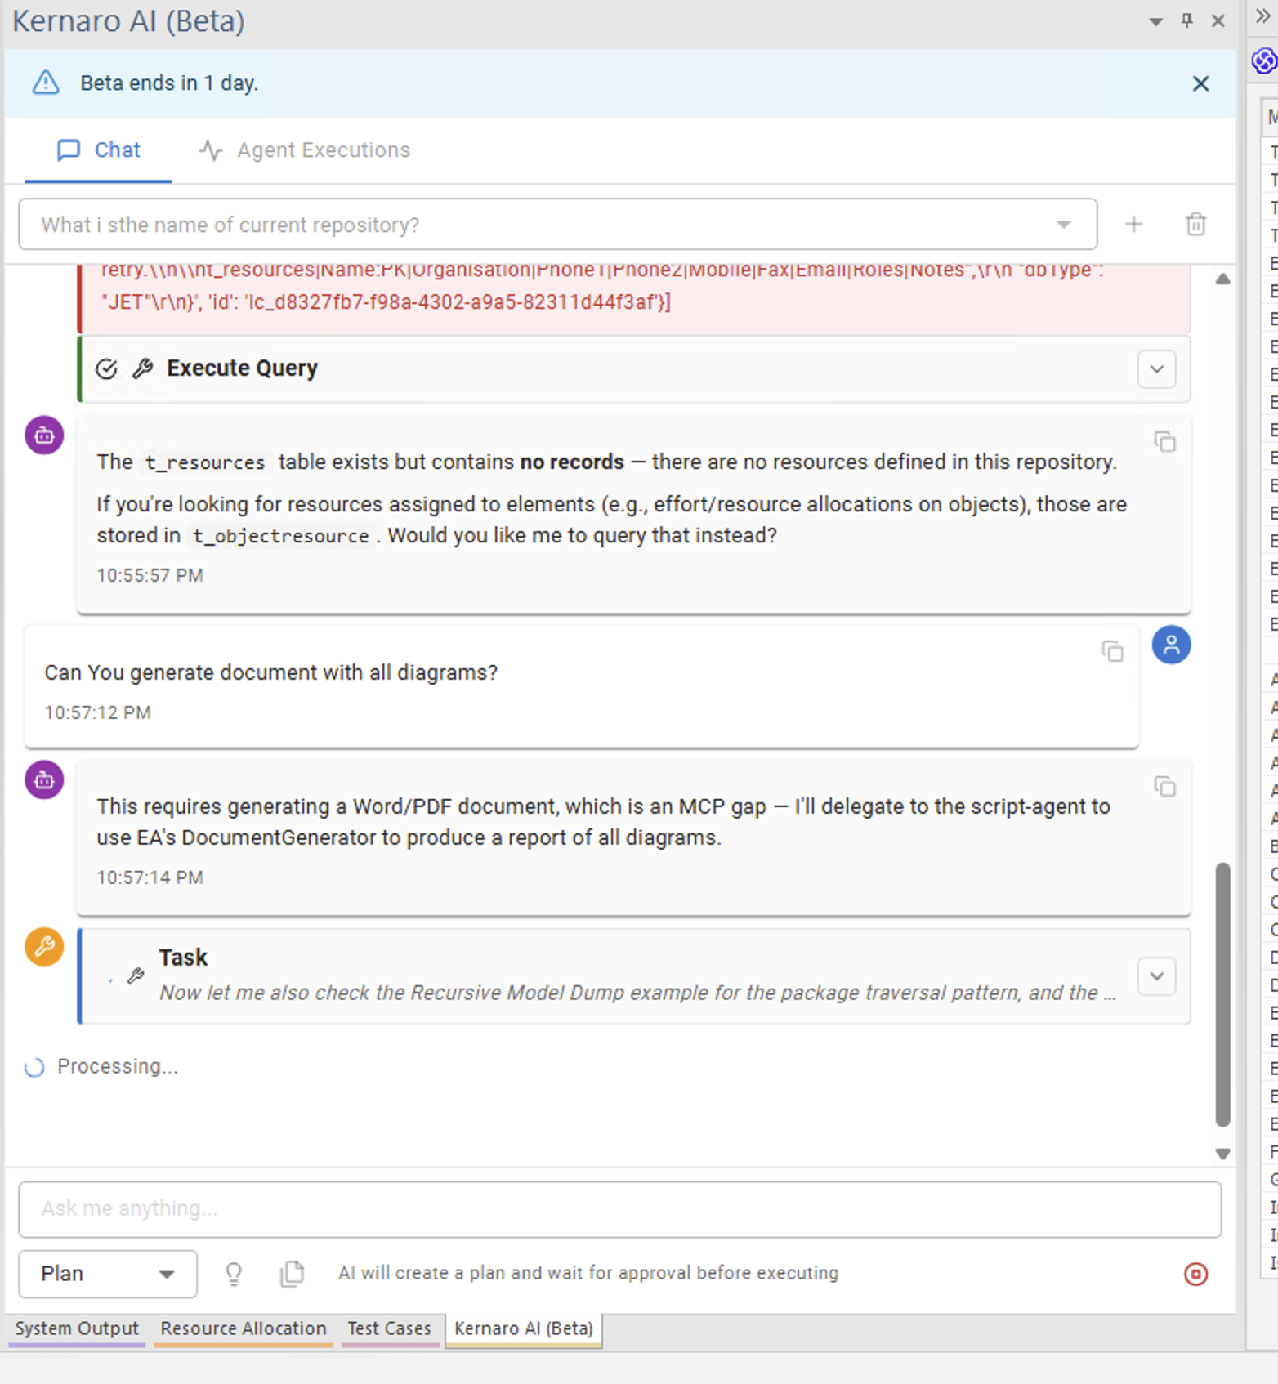
Task: Focus the Ask me anything input box
Action: point(620,1209)
